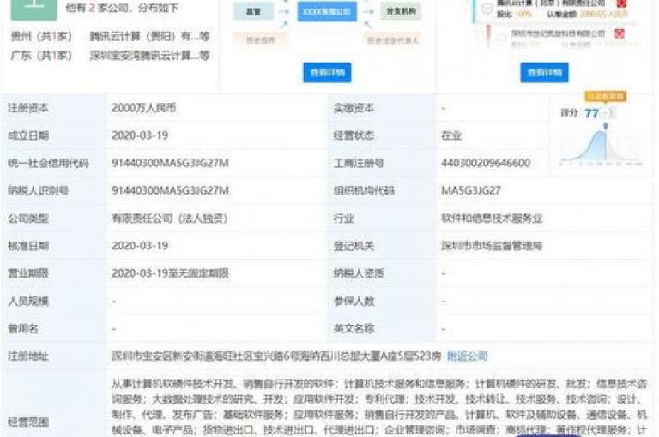This screenshot has width=659, height=437.
Task: Click the score value 77
Action: (591, 113)
